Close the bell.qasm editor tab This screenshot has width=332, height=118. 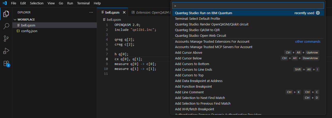click(x=124, y=12)
